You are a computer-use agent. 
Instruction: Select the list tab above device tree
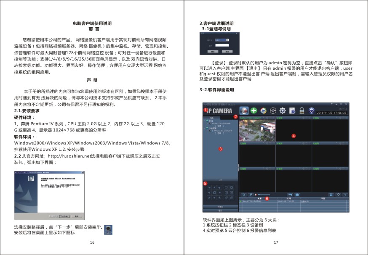[212, 118]
